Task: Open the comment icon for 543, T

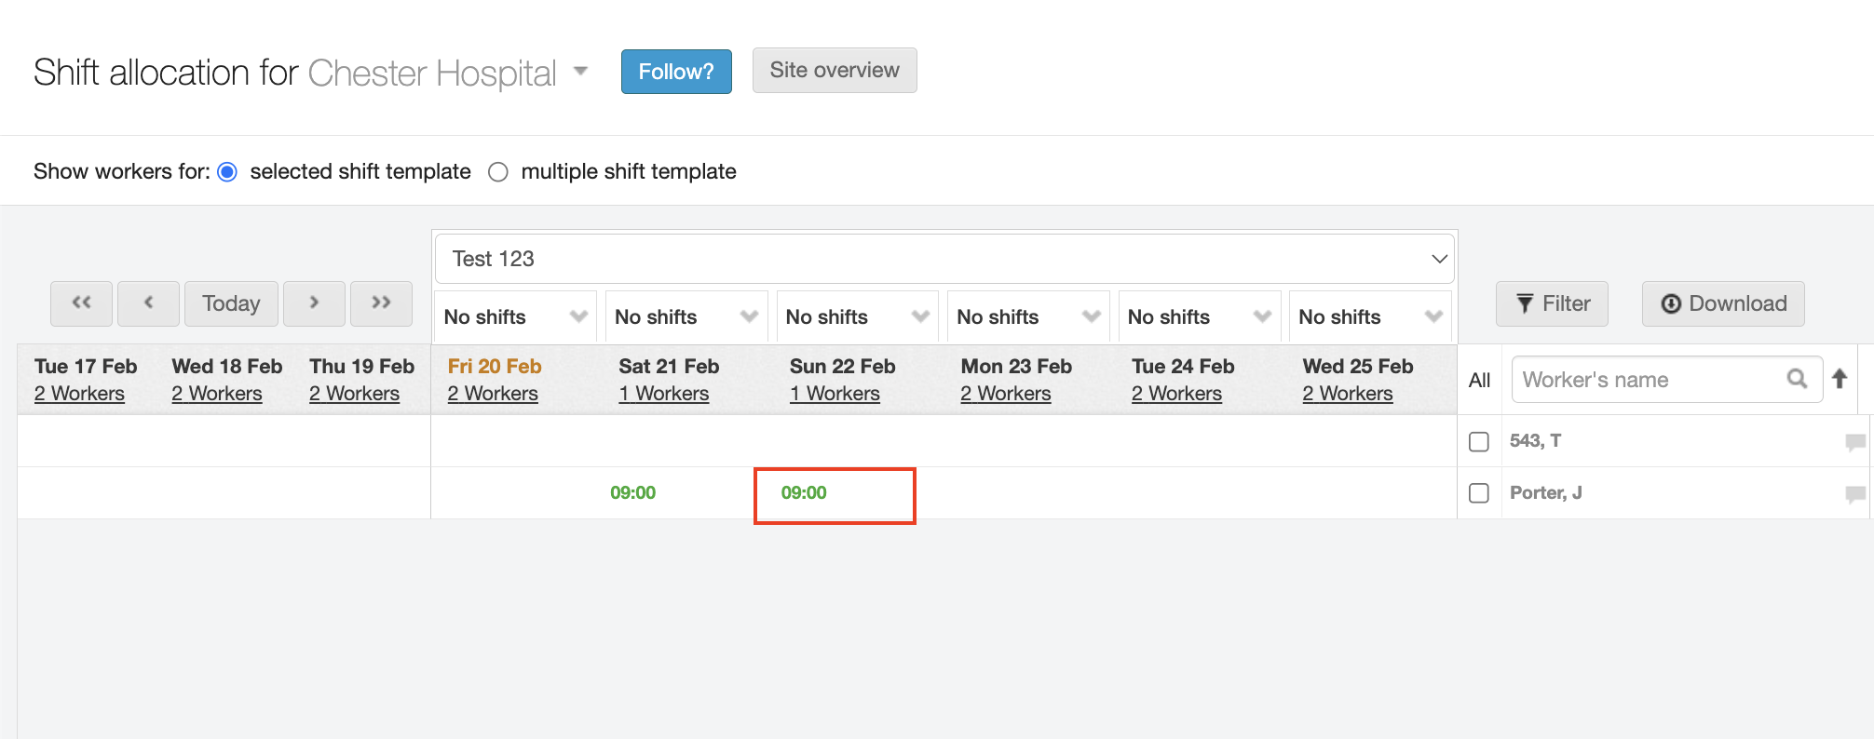Action: coord(1856,441)
